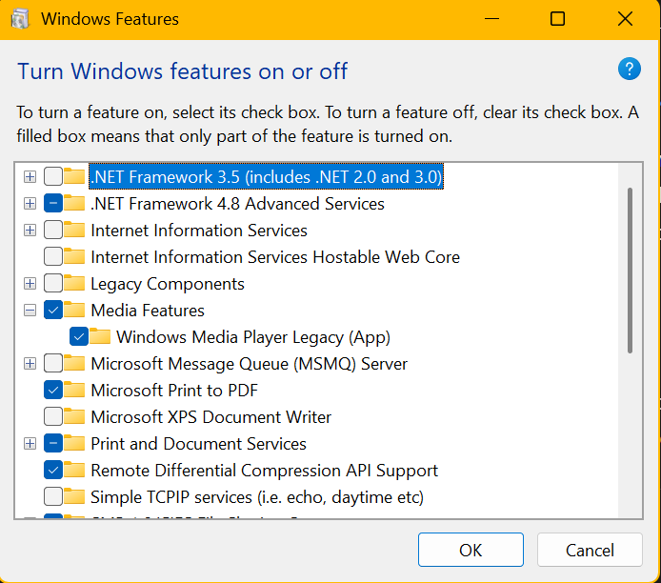661x583 pixels.
Task: Select Print and Document Services label
Action: point(198,444)
